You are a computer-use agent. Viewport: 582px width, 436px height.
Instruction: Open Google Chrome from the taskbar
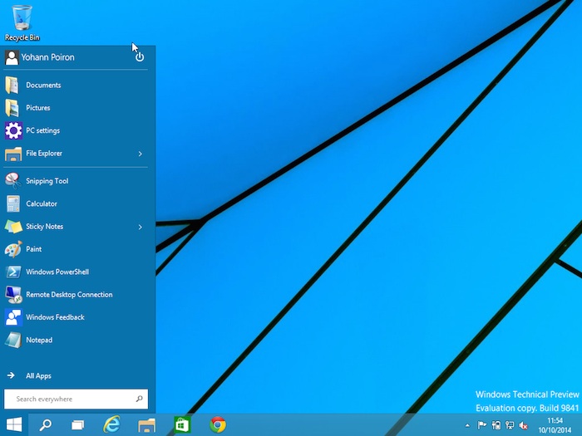click(218, 424)
